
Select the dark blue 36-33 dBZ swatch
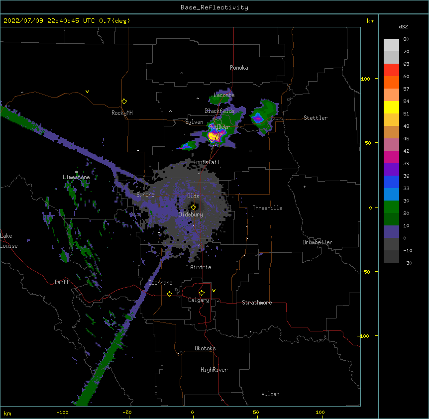pos(391,182)
